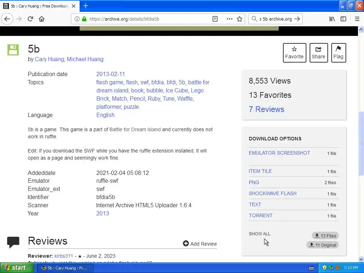The height and width of the screenshot is (273, 364).
Task: Open the Battle for Dream Island link
Action: 135,129
